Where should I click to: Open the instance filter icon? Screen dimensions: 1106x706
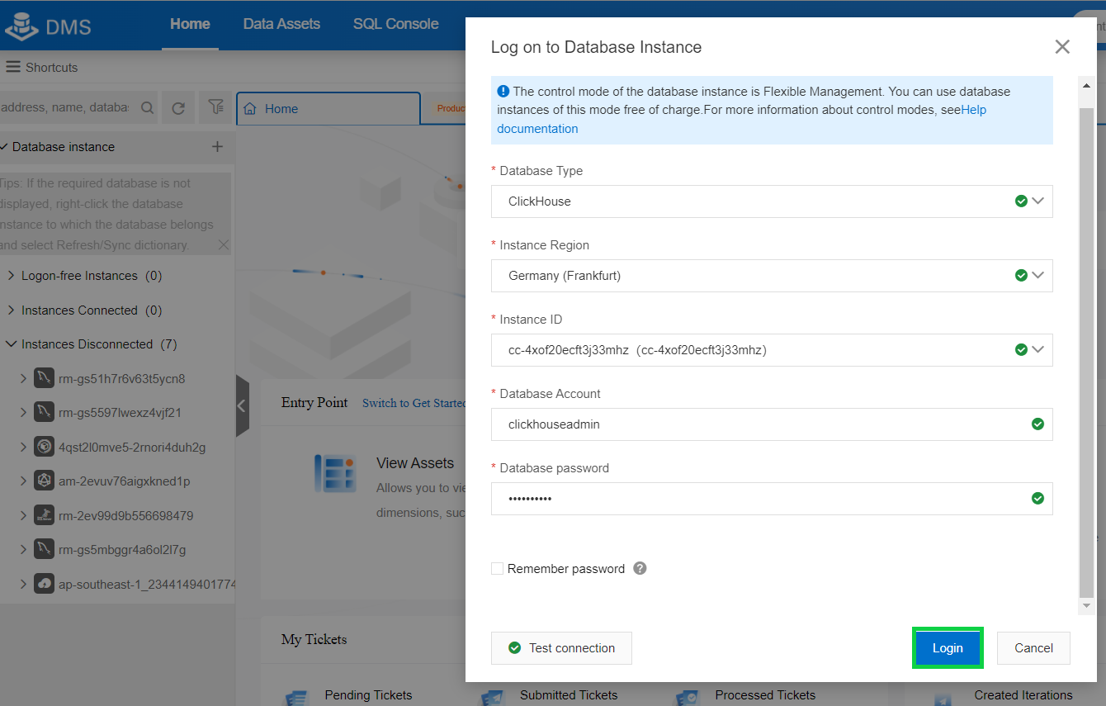point(215,107)
